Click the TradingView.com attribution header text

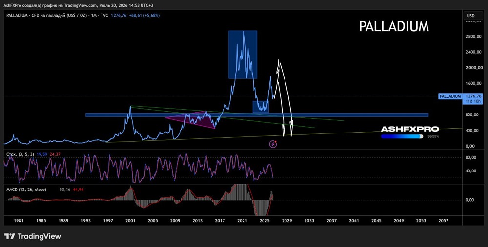(x=79, y=5)
